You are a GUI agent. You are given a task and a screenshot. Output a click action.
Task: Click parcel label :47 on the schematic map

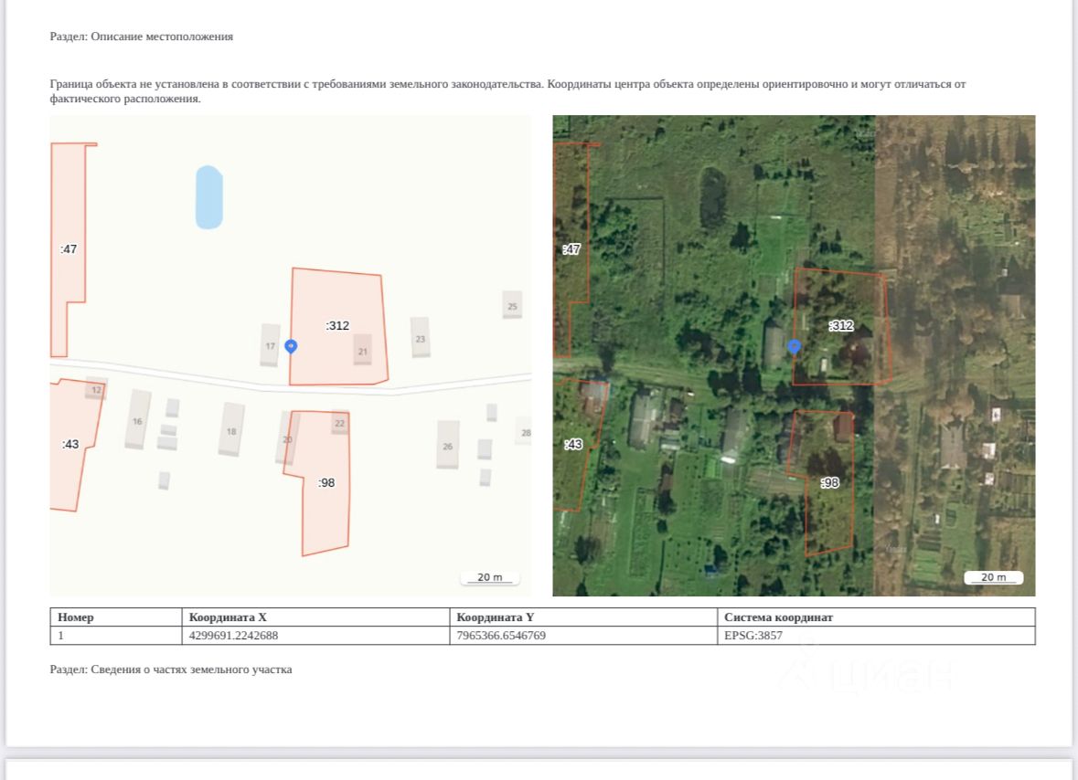[69, 249]
